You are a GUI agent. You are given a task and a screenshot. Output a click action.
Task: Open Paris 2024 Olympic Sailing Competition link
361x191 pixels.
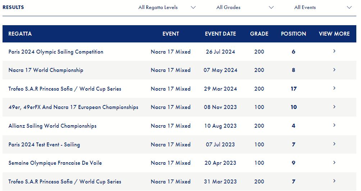[56, 52]
